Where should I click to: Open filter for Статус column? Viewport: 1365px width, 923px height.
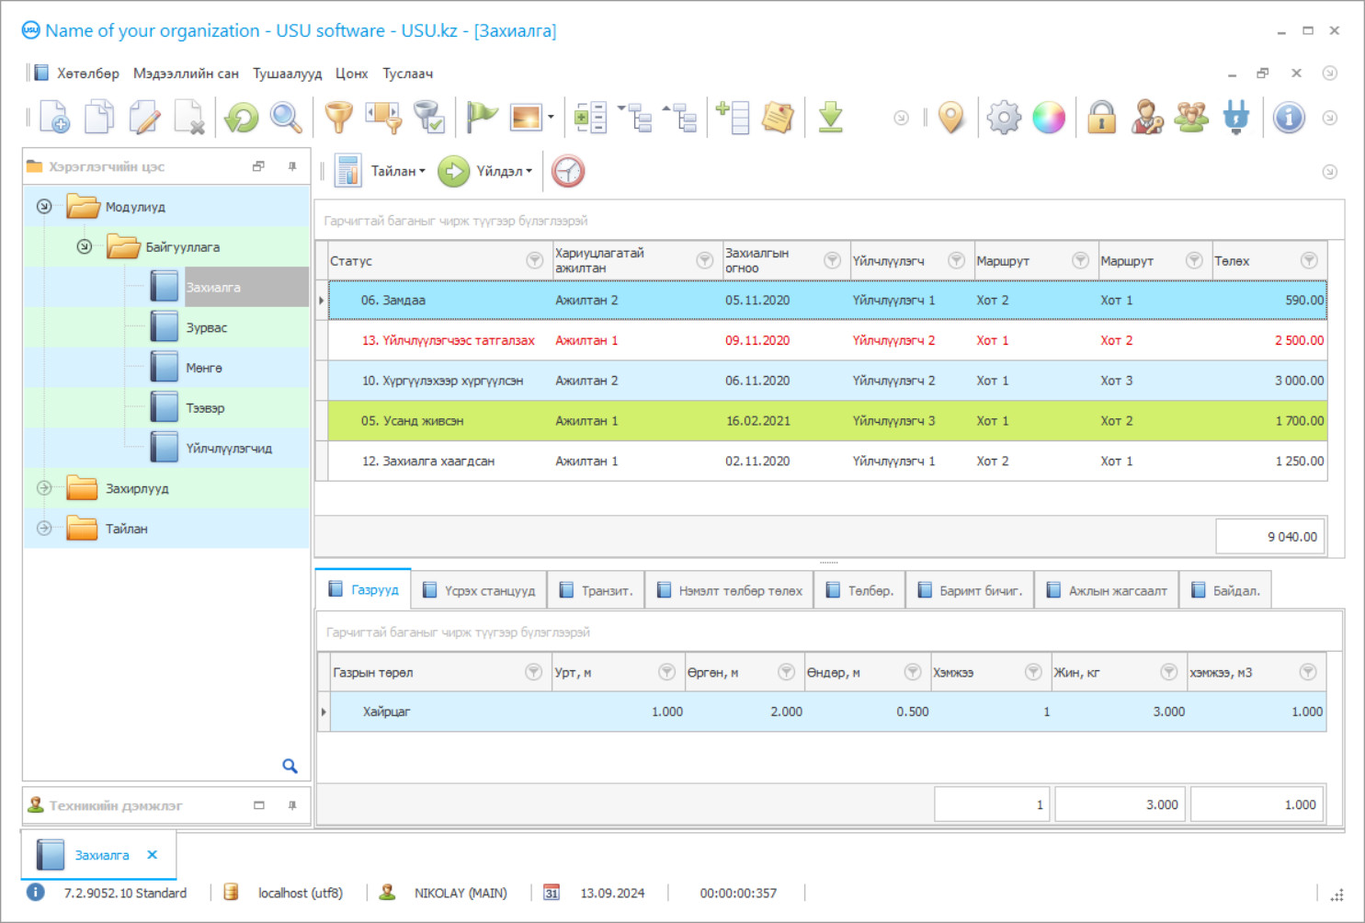point(534,261)
